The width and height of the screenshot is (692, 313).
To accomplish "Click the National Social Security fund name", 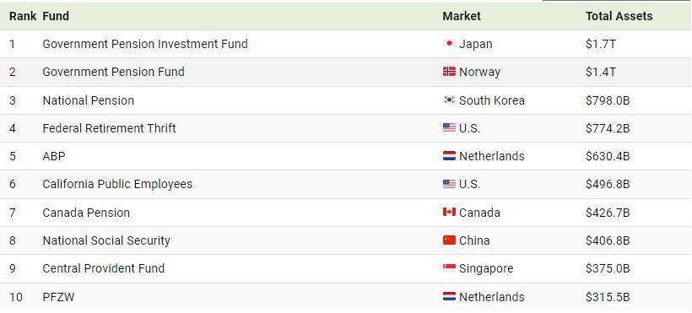I will pyautogui.click(x=106, y=240).
